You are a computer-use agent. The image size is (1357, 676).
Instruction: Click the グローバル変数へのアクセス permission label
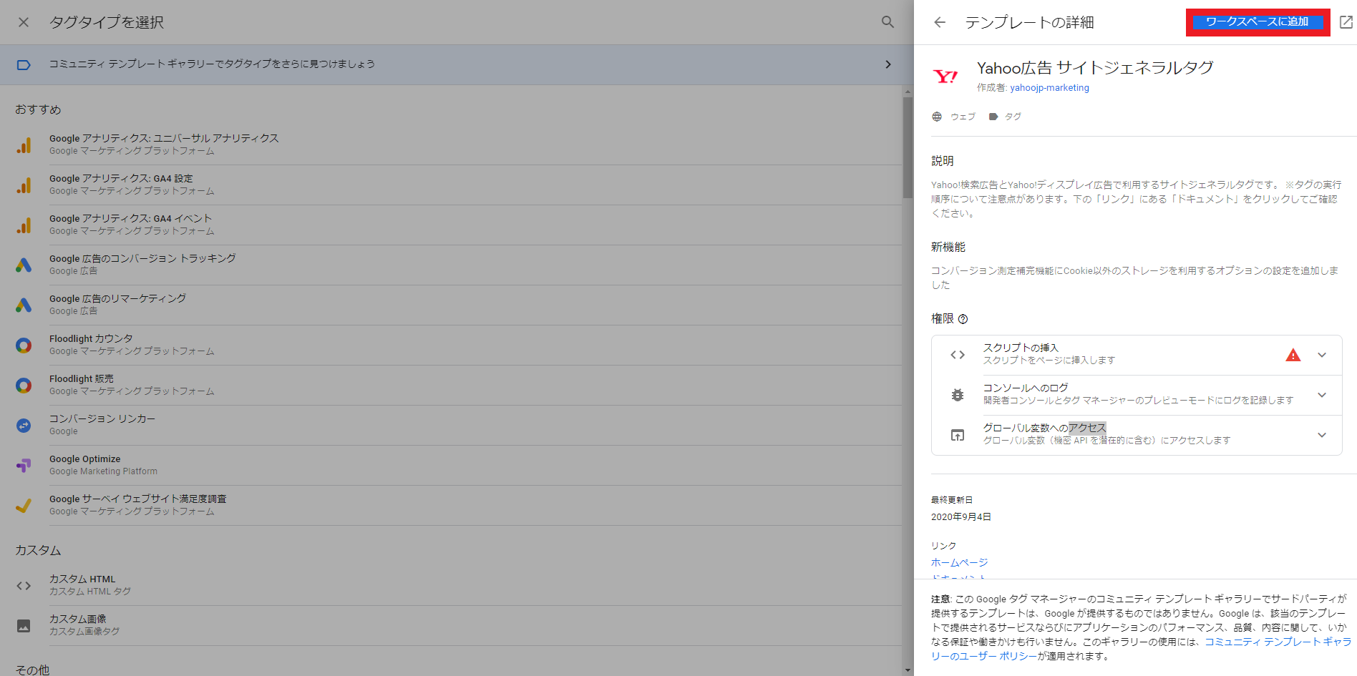pos(1045,428)
